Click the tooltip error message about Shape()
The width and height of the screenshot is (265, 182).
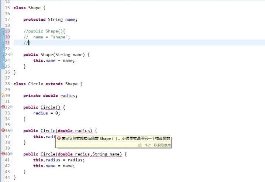point(116,138)
